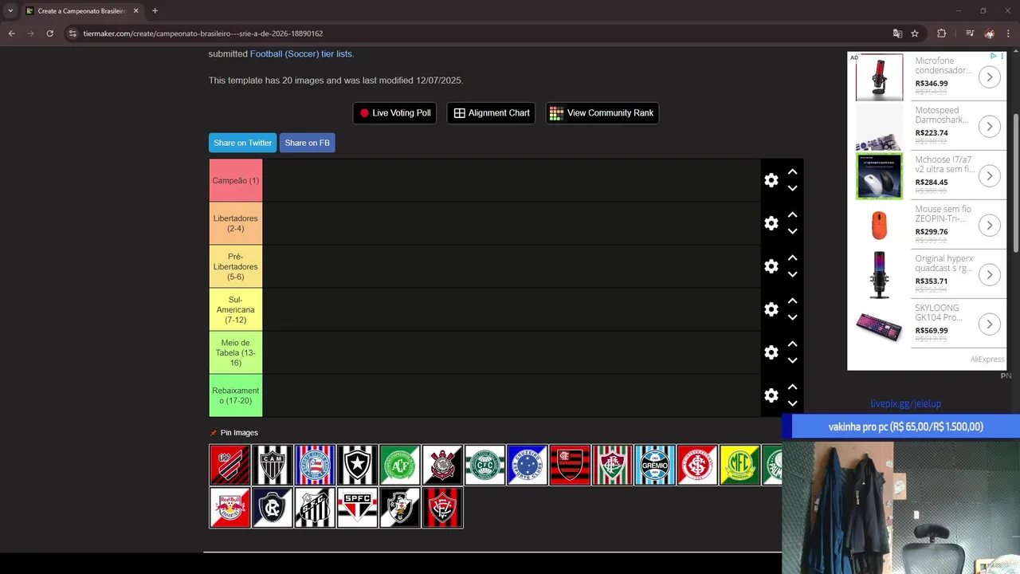The width and height of the screenshot is (1020, 574).
Task: Select the Santos SFC crest
Action: (x=315, y=508)
